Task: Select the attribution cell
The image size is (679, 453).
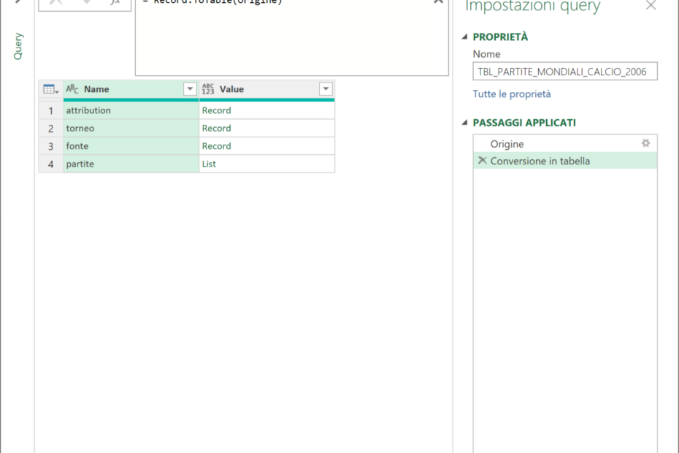Action: [131, 110]
